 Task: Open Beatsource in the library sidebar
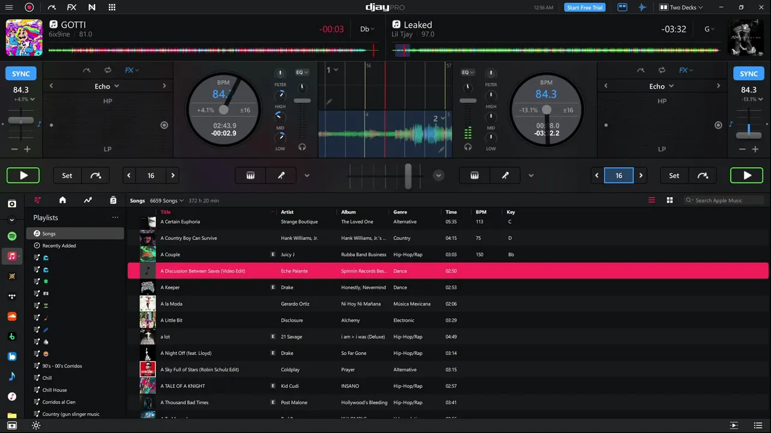11,356
